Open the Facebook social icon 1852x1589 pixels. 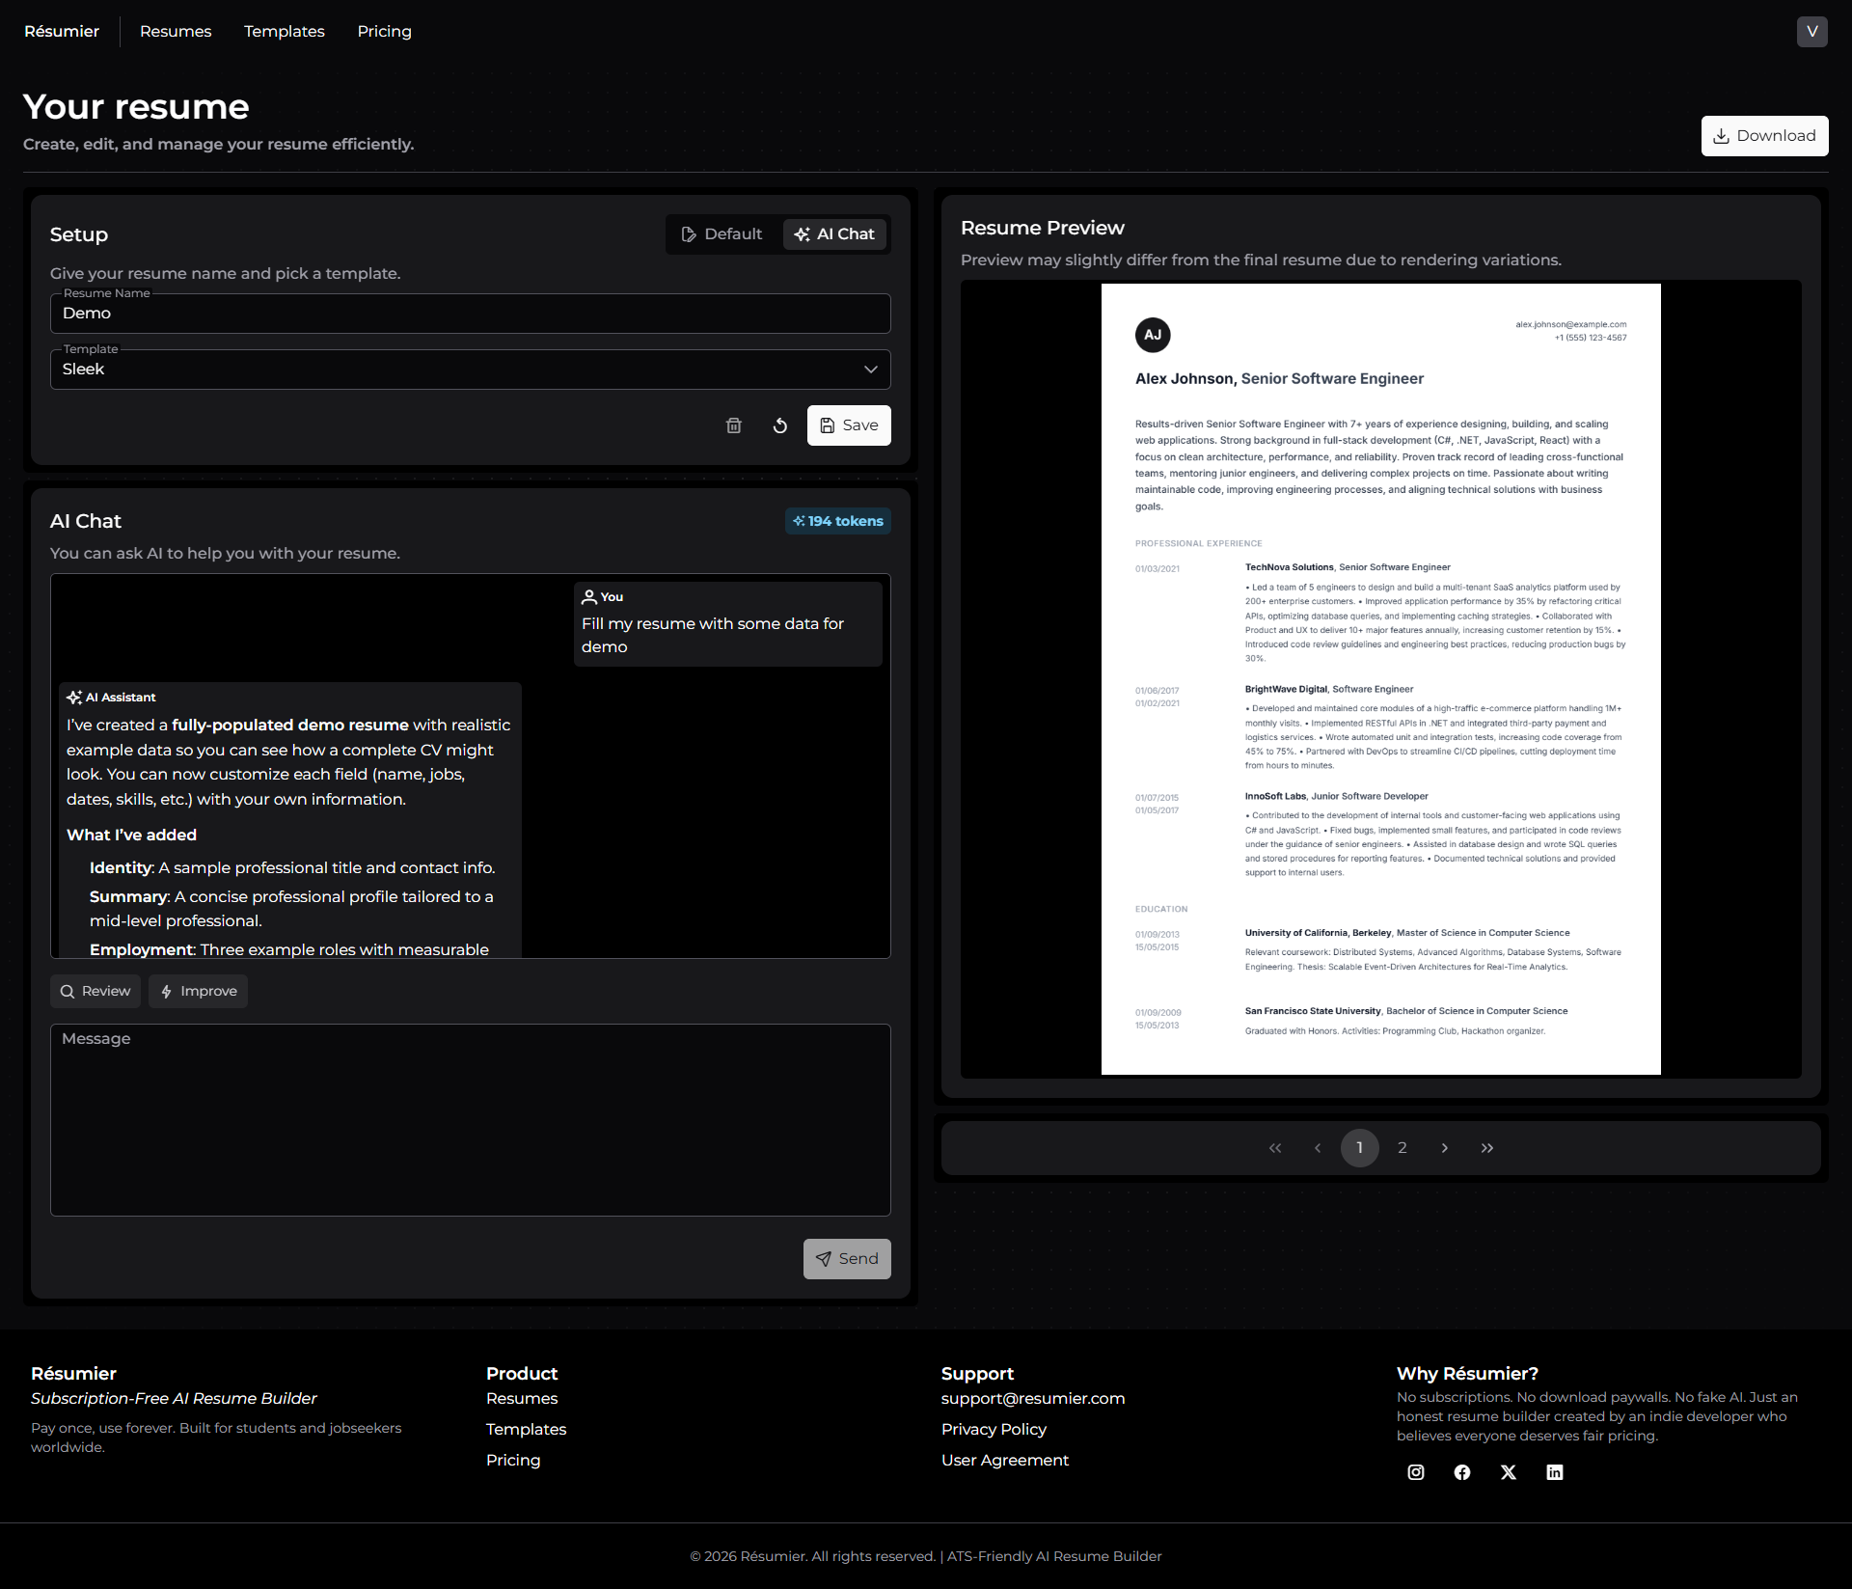pos(1462,1472)
